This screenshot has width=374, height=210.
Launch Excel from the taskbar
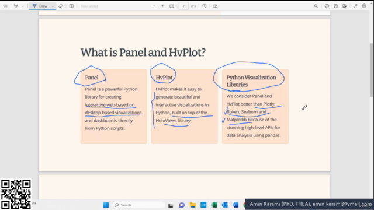tap(214, 205)
